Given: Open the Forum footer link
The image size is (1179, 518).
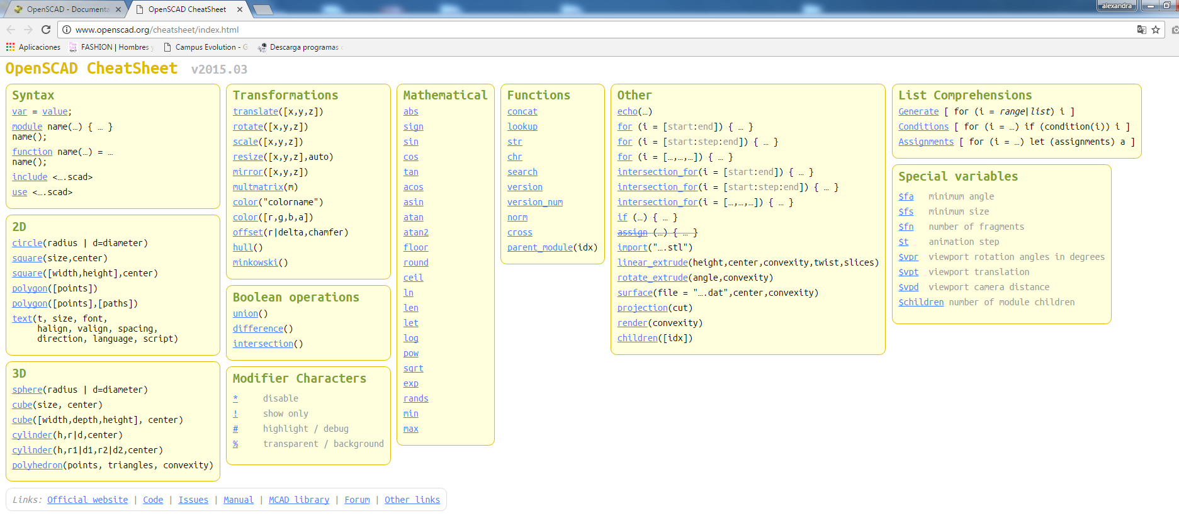Looking at the screenshot, I should (x=357, y=500).
